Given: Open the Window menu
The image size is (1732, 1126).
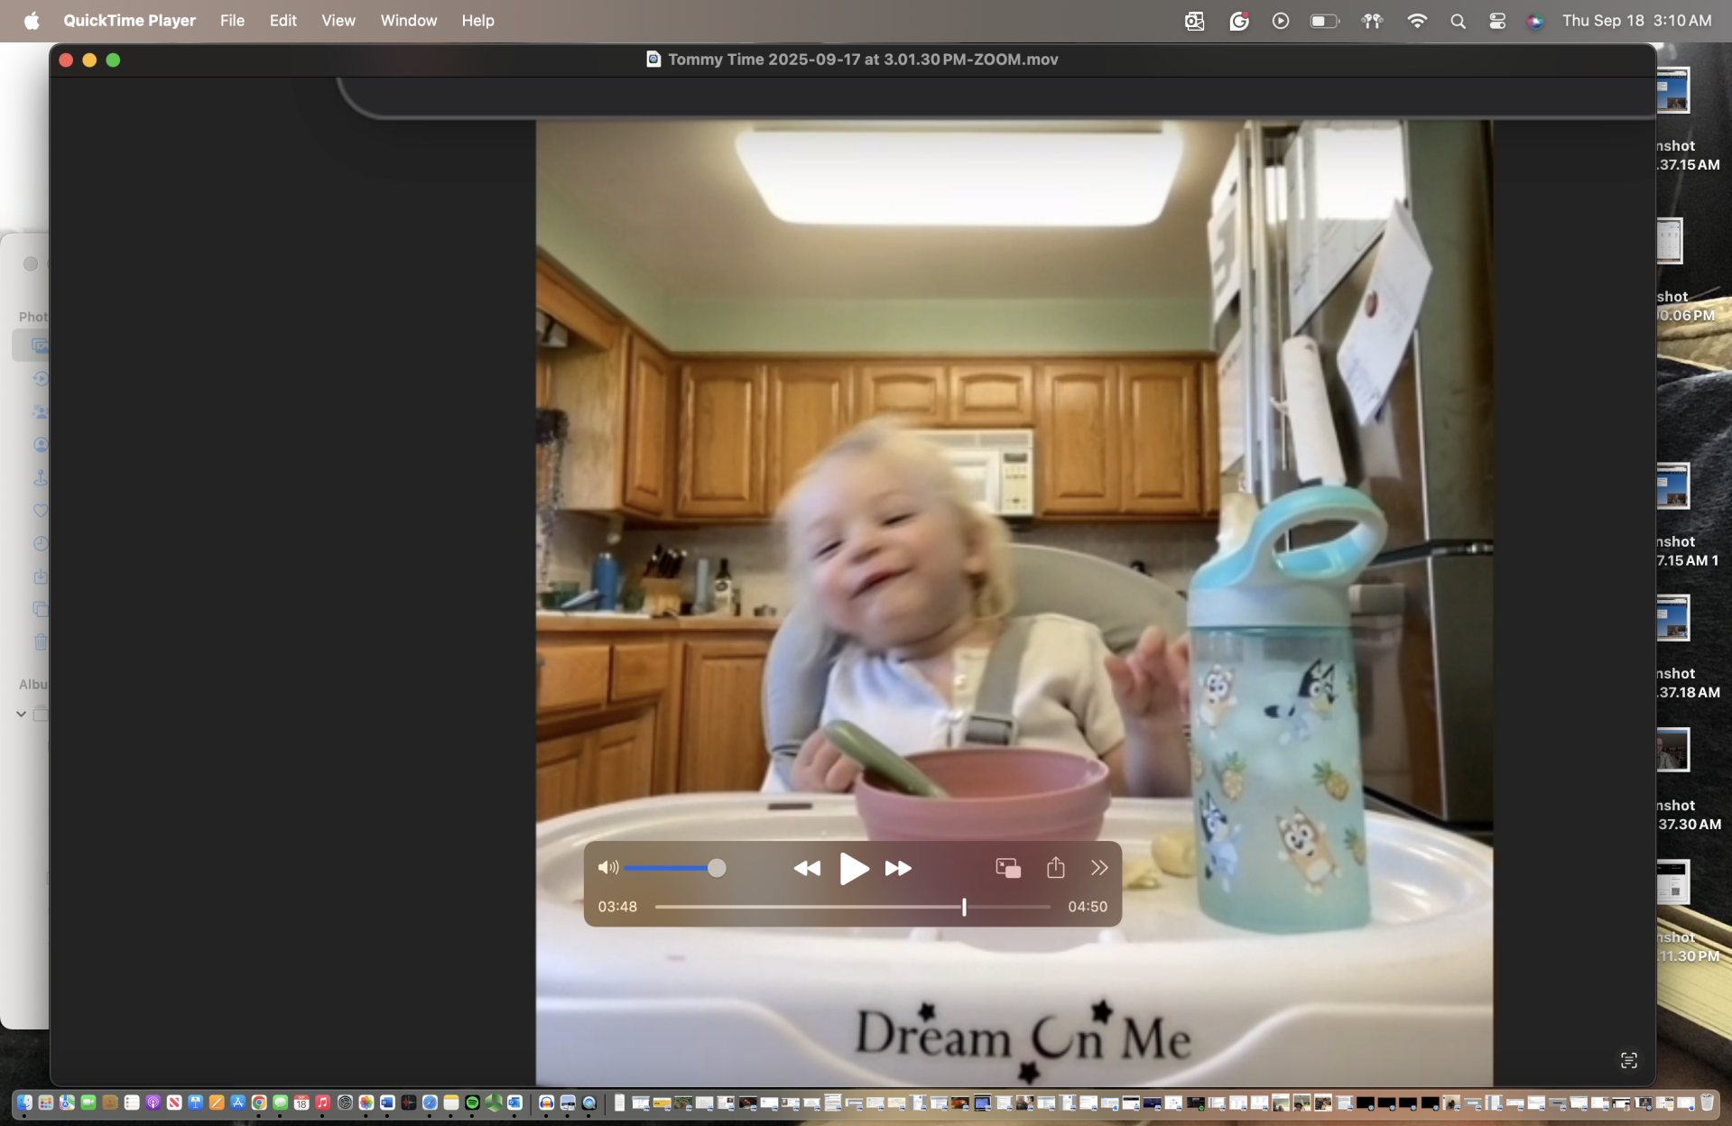Looking at the screenshot, I should [x=409, y=20].
